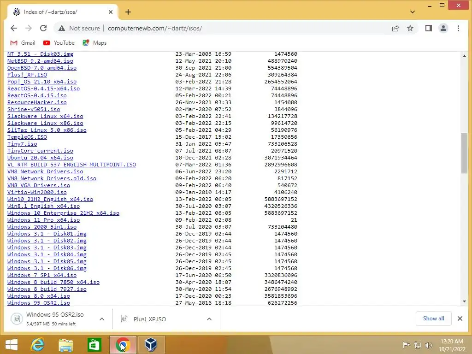Image resolution: width=472 pixels, height=354 pixels.
Task: Click the SliTaz_Linux_5.0_x86.iso link
Action: 47,130
